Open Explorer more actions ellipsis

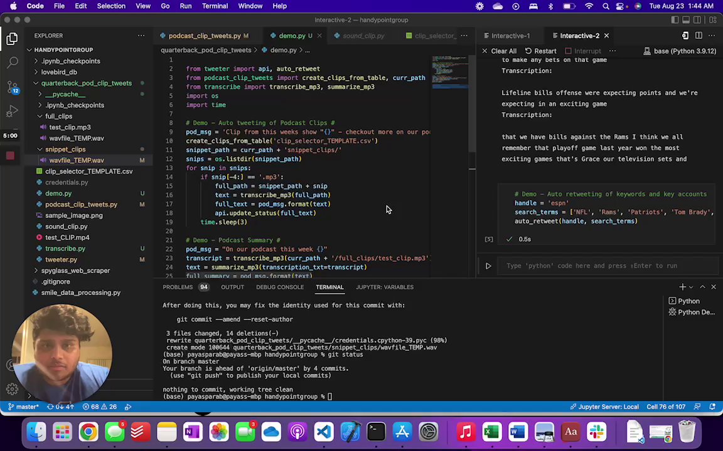pyautogui.click(x=141, y=36)
